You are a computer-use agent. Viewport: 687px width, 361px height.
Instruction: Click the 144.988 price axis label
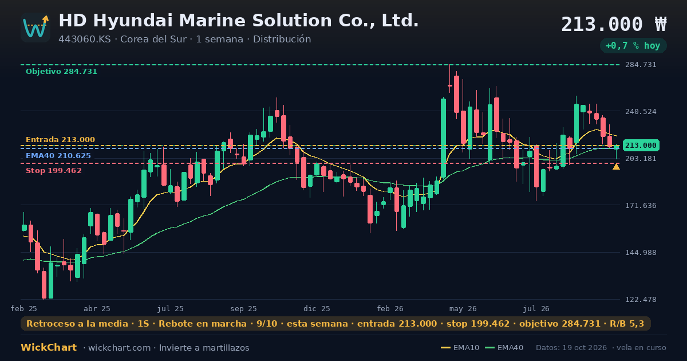pyautogui.click(x=641, y=253)
